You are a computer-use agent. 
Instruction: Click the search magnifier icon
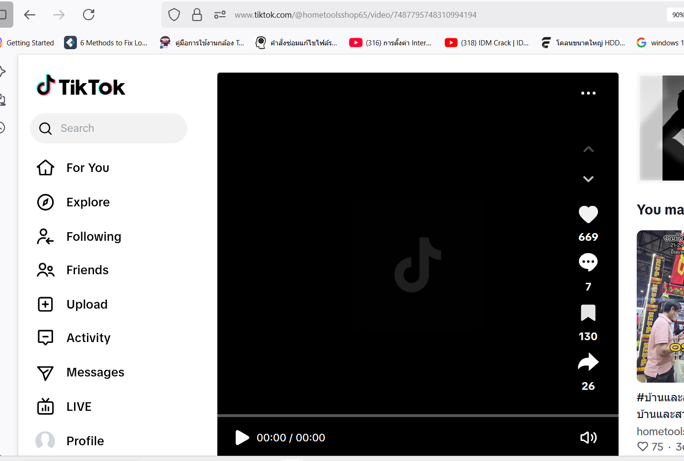click(45, 129)
